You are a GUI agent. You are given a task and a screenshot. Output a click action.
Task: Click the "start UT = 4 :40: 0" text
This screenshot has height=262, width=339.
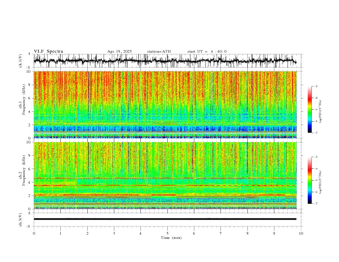207,51
